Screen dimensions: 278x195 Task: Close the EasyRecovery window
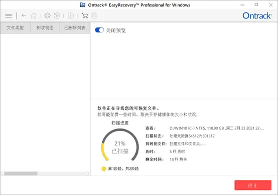tap(270, 5)
